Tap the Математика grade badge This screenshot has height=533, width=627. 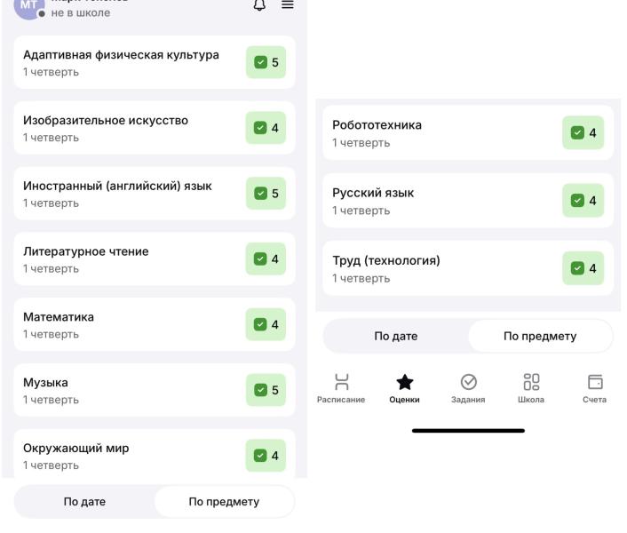click(266, 324)
